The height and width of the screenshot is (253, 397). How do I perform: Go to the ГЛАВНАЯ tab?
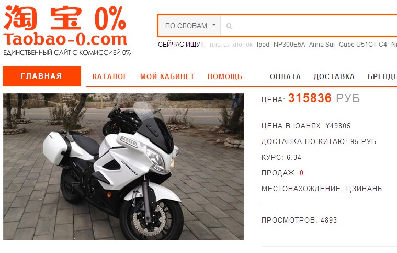(x=42, y=76)
